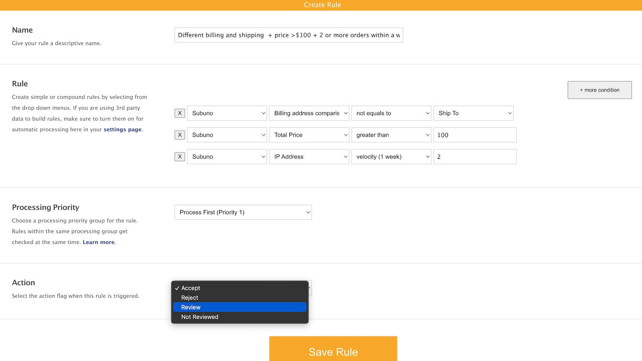Remove the IP Address condition row
This screenshot has width=642, height=361.
coord(179,156)
